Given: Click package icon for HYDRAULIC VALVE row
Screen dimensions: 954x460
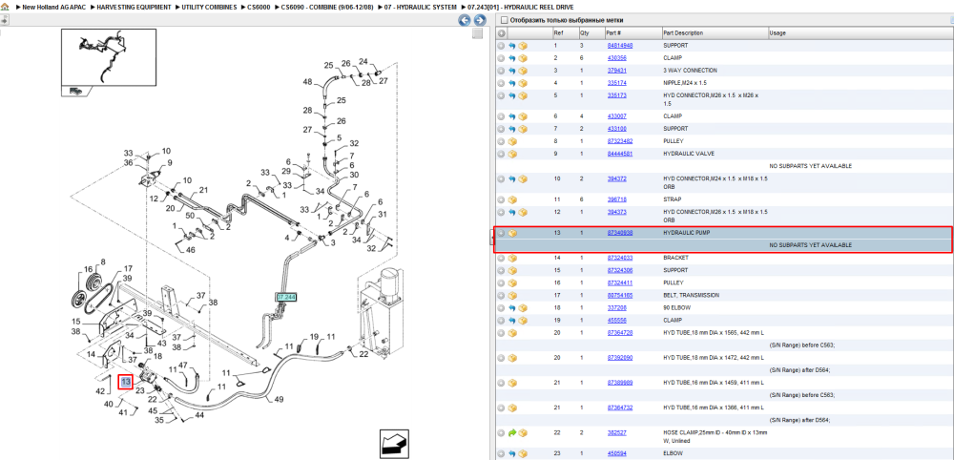Looking at the screenshot, I should click(x=512, y=154).
